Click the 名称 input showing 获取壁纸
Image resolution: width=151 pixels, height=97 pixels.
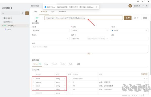[51, 31]
